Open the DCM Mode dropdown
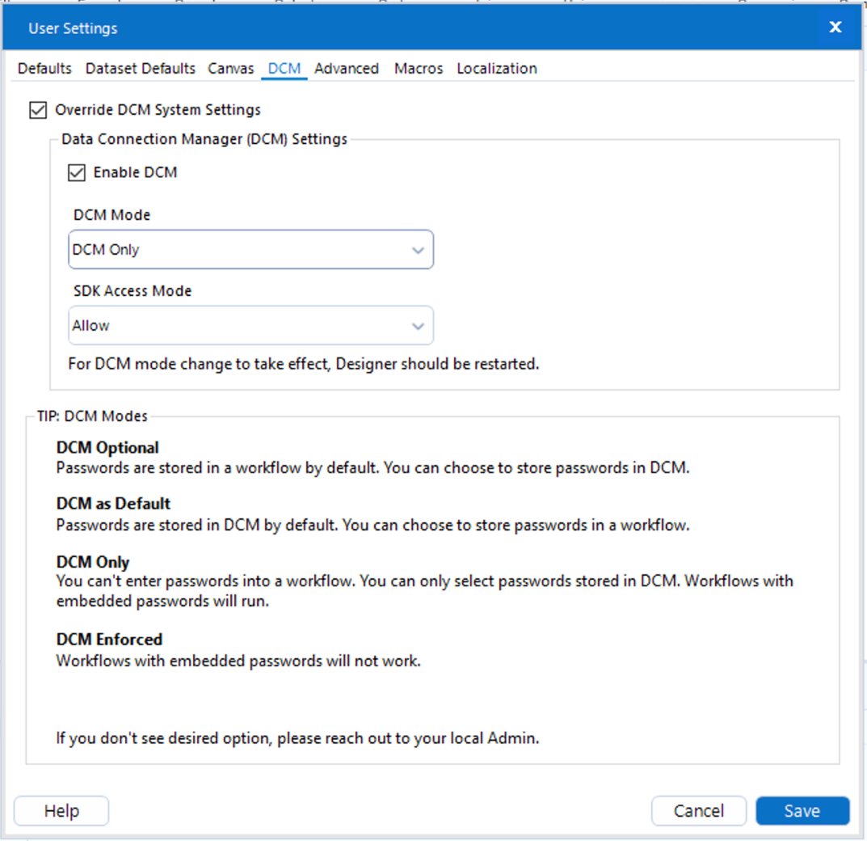 (x=250, y=249)
